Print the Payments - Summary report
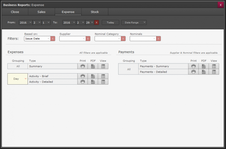 click(x=194, y=66)
